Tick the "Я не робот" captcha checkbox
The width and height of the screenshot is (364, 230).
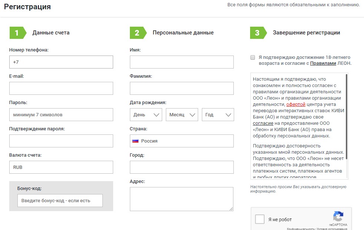pos(260,219)
